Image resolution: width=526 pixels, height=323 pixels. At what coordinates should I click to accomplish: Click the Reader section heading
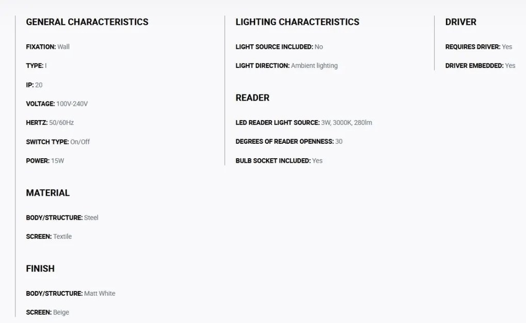pyautogui.click(x=252, y=98)
